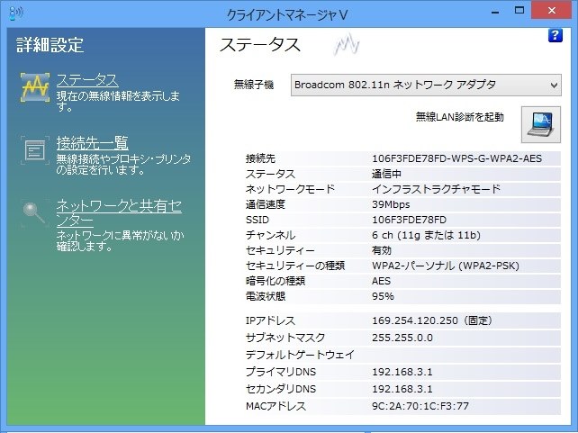
Task: Select the 接続先 value 106F3FDE78FD-WPS-G-WPA2-AES
Action: pos(456,158)
